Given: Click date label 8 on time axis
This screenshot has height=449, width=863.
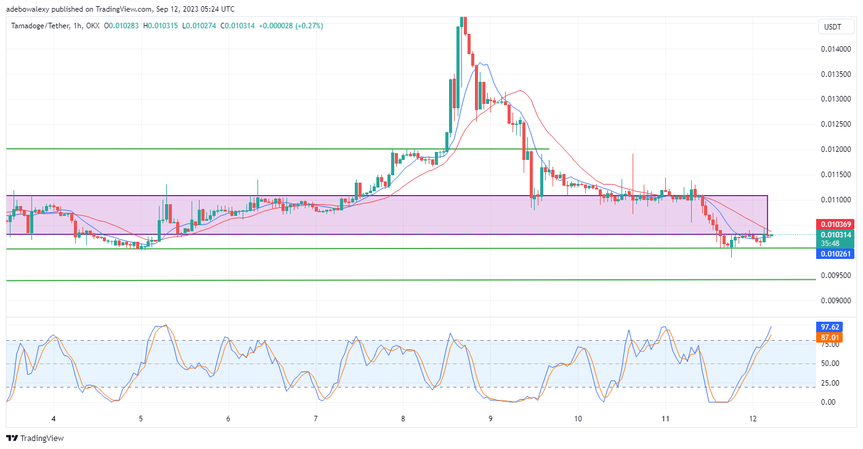Looking at the screenshot, I should 403,419.
